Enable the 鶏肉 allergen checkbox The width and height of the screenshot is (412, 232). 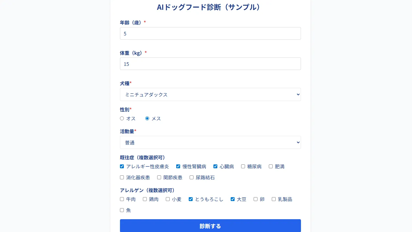click(x=145, y=199)
